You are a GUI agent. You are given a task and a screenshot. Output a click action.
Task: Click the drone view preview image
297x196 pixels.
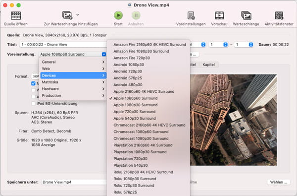(x=233, y=120)
